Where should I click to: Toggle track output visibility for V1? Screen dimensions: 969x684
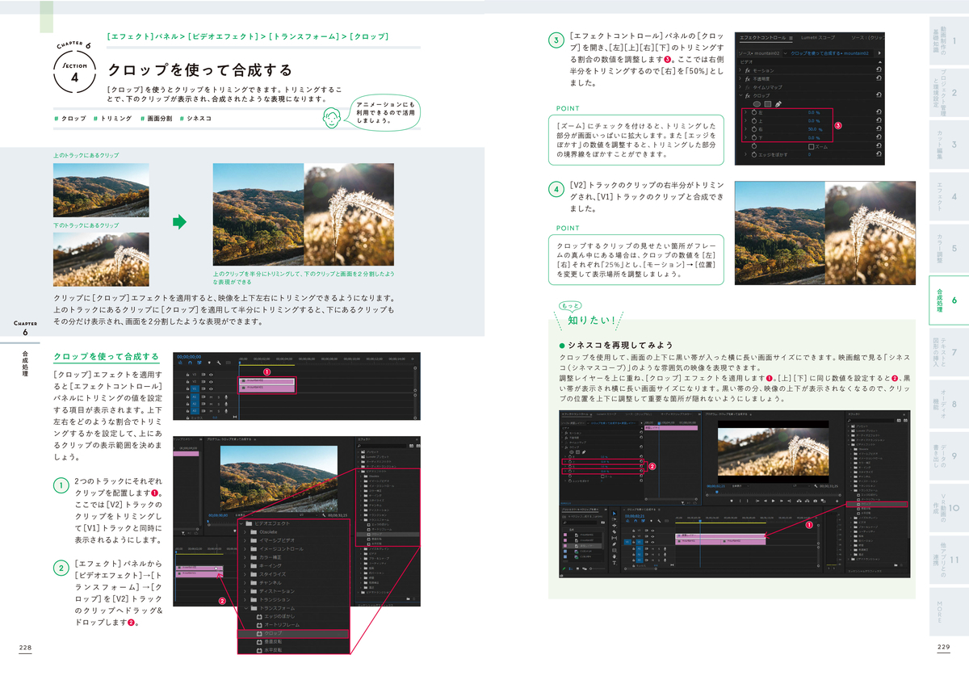[212, 389]
